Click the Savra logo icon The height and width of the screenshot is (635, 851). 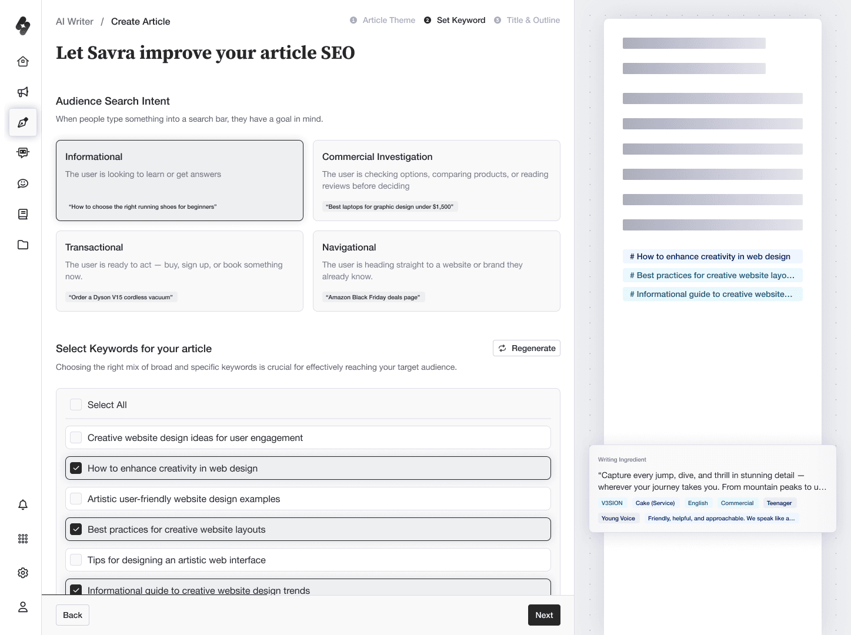point(23,26)
